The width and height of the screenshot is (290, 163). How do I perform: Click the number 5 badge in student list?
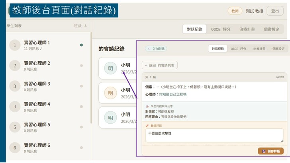click(x=15, y=127)
